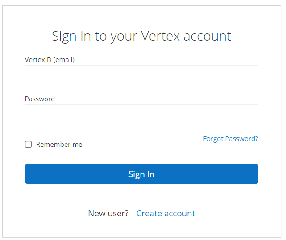Click the New user? text
The height and width of the screenshot is (240, 286).
point(108,213)
